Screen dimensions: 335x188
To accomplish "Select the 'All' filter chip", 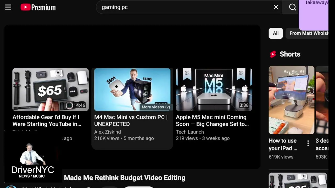I will click(x=276, y=33).
